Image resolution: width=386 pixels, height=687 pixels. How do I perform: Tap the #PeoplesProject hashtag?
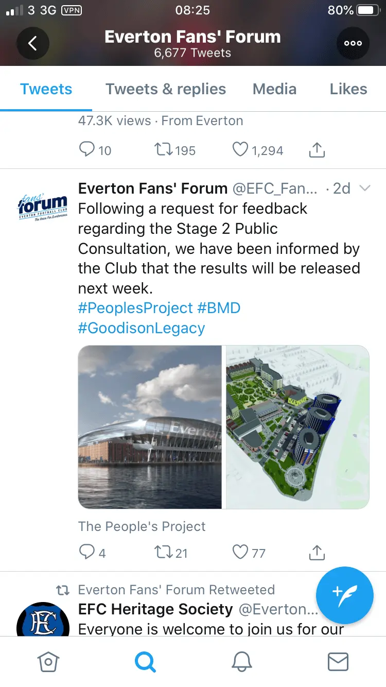point(135,308)
